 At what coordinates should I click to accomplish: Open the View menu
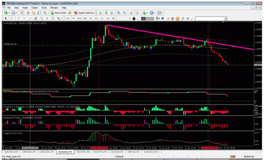[x=16, y=8]
